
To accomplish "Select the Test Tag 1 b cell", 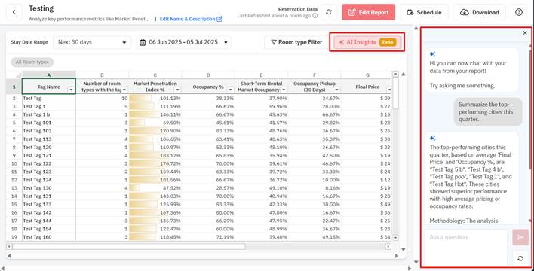I will point(49,114).
